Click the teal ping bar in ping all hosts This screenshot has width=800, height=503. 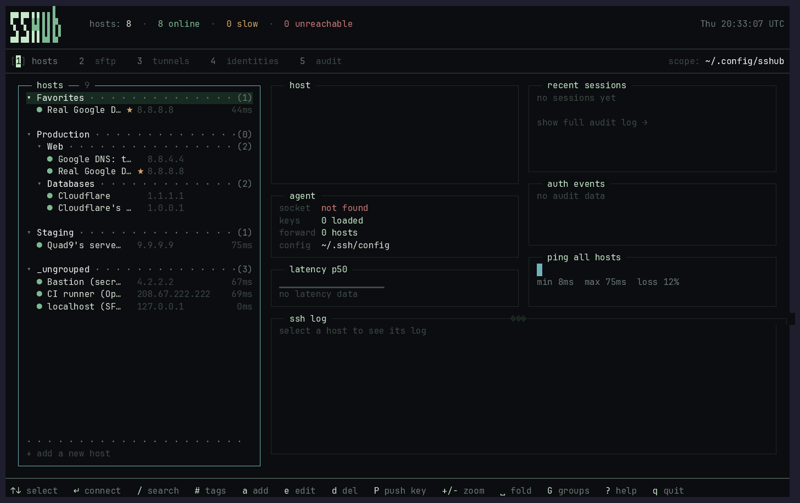(x=540, y=270)
